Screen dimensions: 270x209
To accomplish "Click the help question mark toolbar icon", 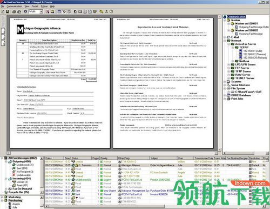I will coord(111,11).
